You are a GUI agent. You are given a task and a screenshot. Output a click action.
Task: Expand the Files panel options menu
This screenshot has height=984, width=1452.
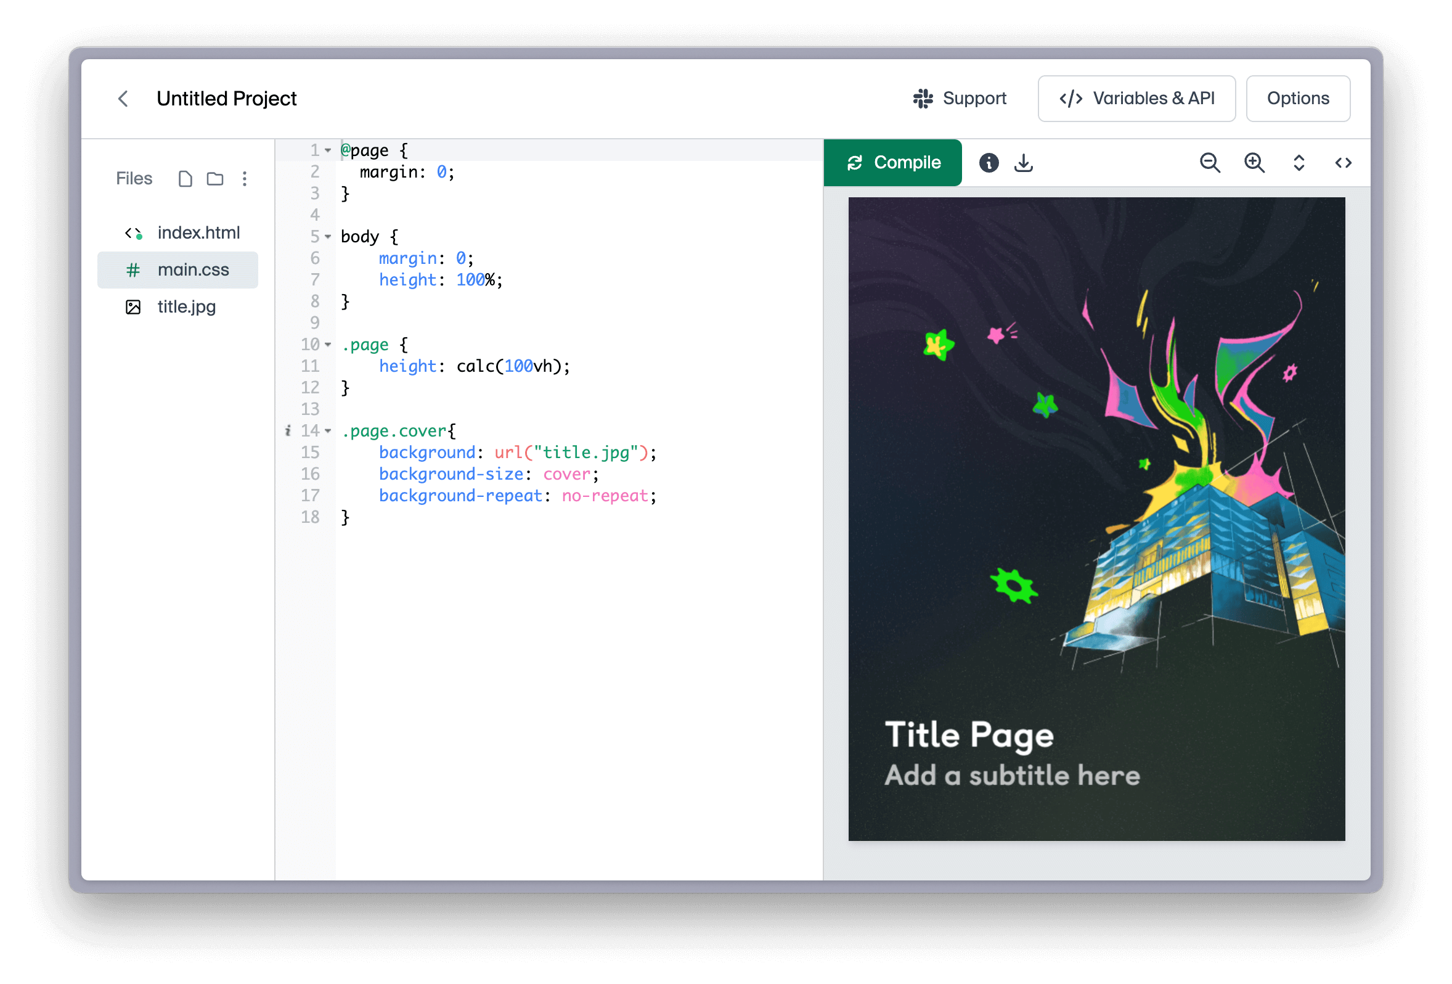[245, 178]
